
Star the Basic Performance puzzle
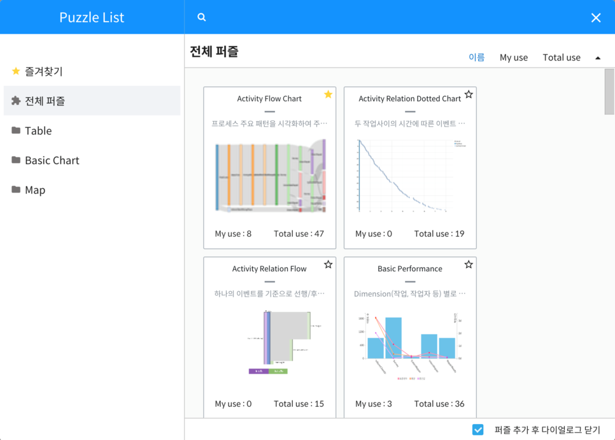(x=469, y=264)
